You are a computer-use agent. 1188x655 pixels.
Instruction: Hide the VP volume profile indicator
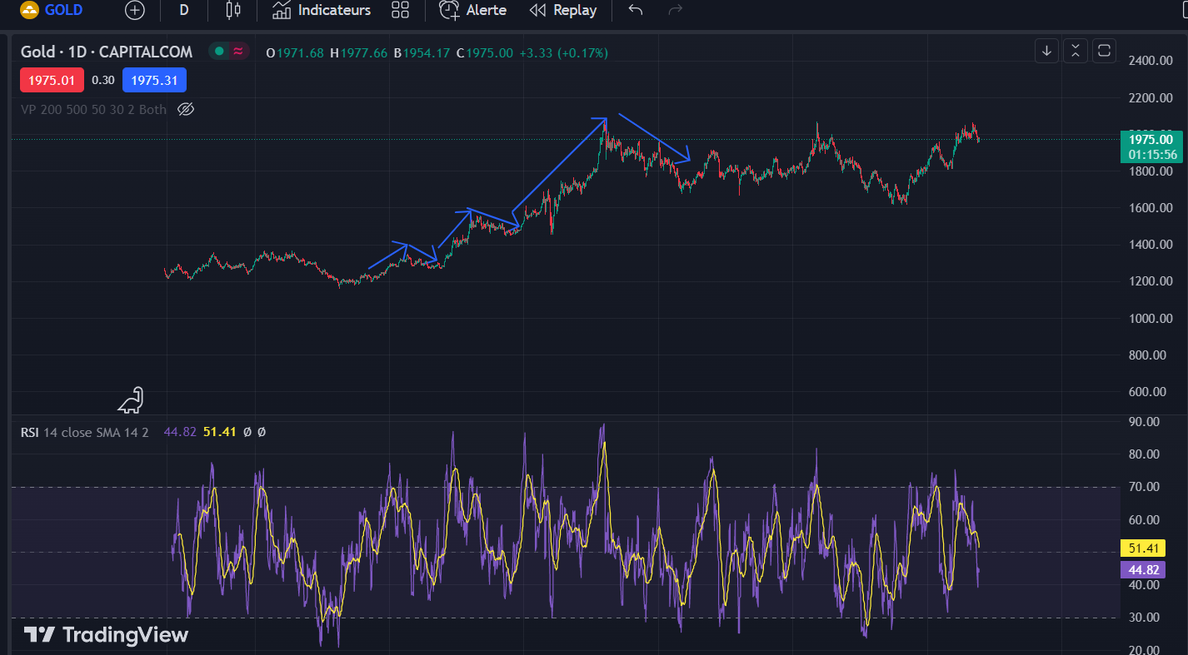click(185, 109)
